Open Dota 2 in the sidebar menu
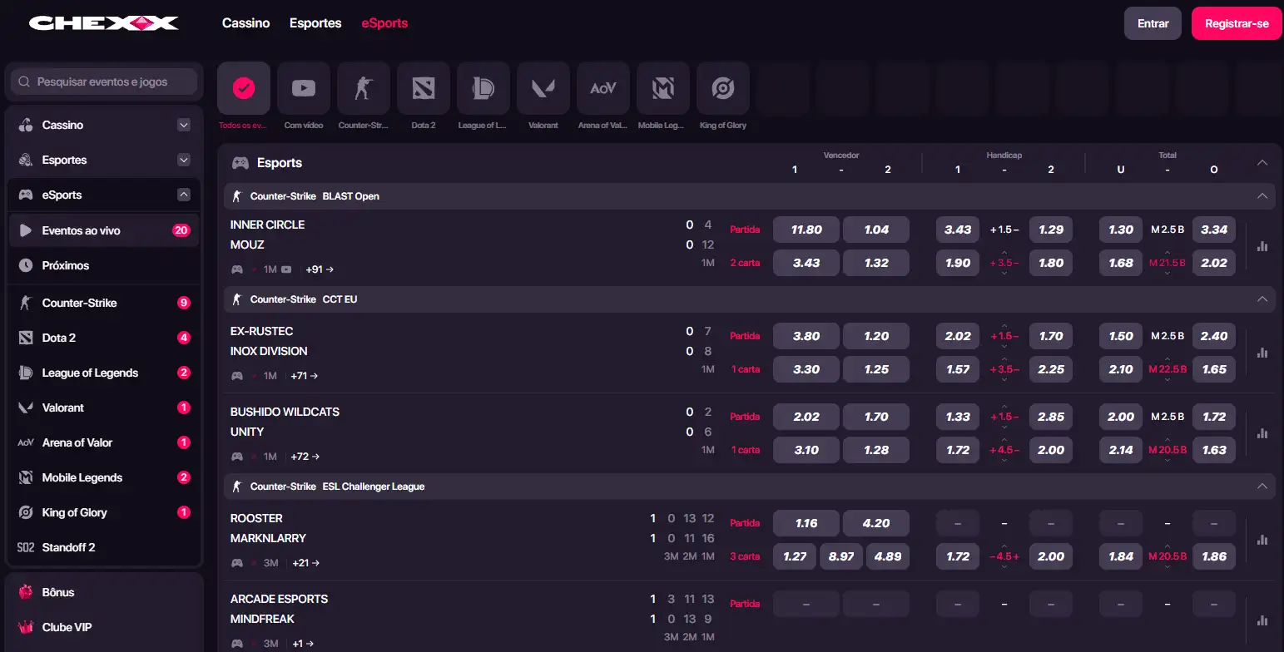The height and width of the screenshot is (652, 1284). pyautogui.click(x=104, y=338)
